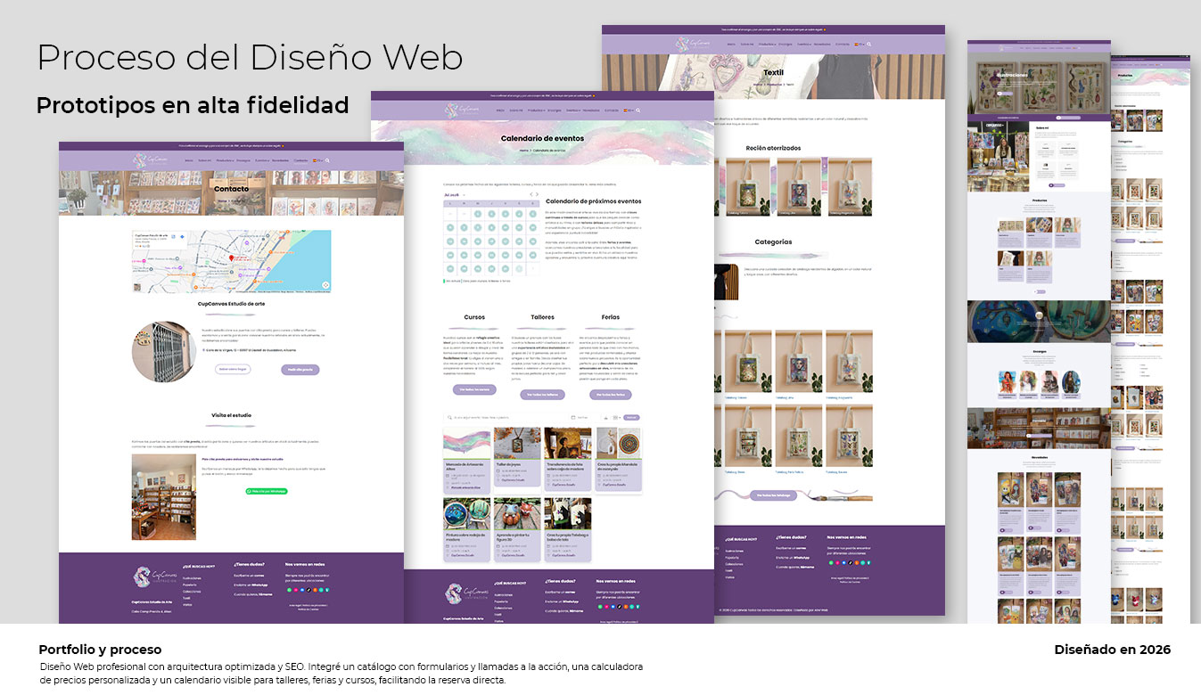1201x695 pixels.
Task: Expand Productos menu in Calendario page header
Action: pyautogui.click(x=537, y=110)
